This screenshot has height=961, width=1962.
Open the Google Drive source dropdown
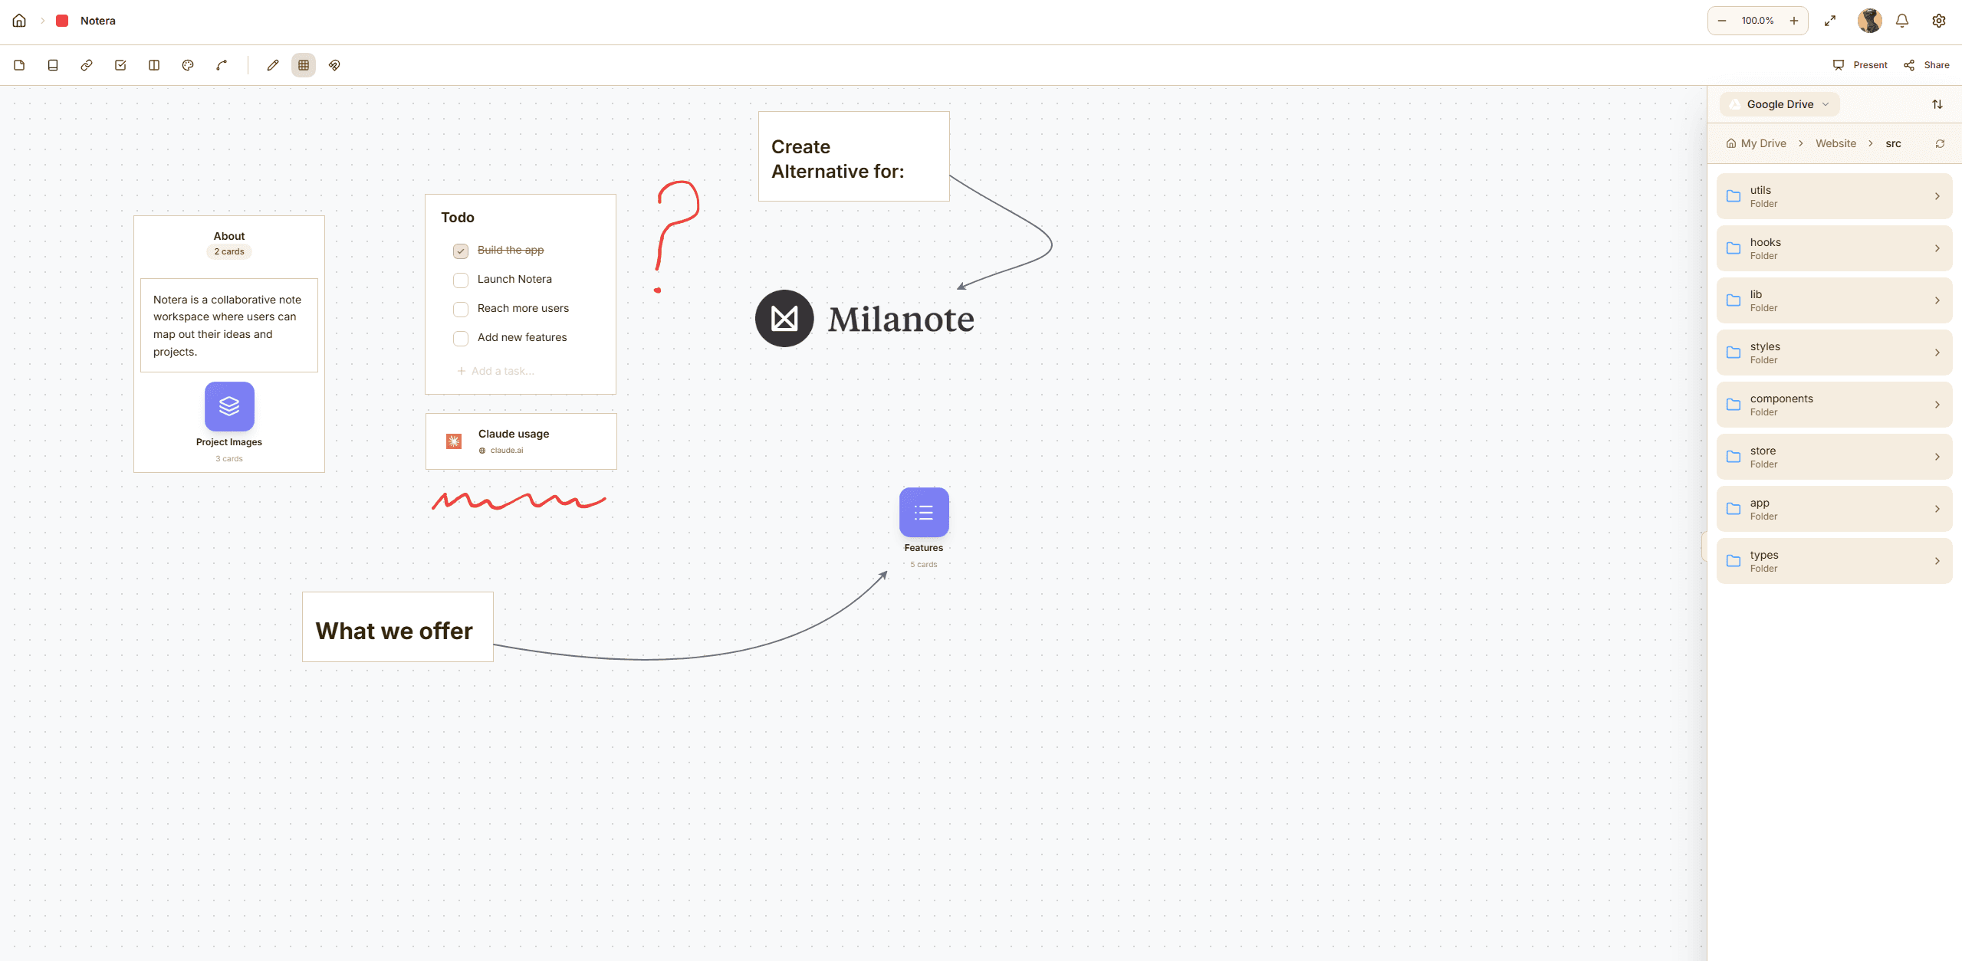[x=1780, y=104]
